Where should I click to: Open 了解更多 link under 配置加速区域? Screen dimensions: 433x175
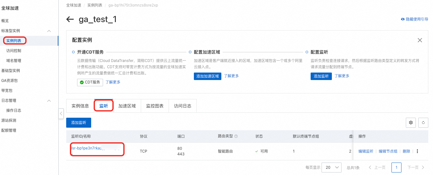tap(231, 76)
